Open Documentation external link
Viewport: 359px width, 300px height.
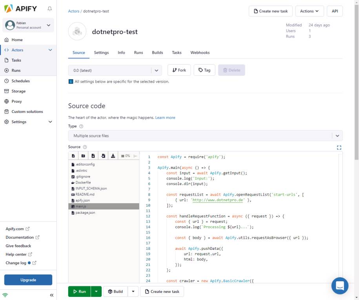(x=22, y=237)
